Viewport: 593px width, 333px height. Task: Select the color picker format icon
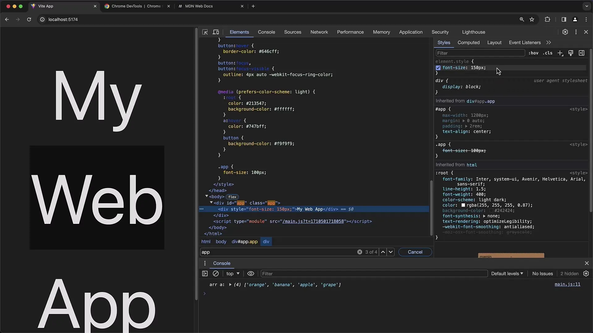[x=571, y=53]
